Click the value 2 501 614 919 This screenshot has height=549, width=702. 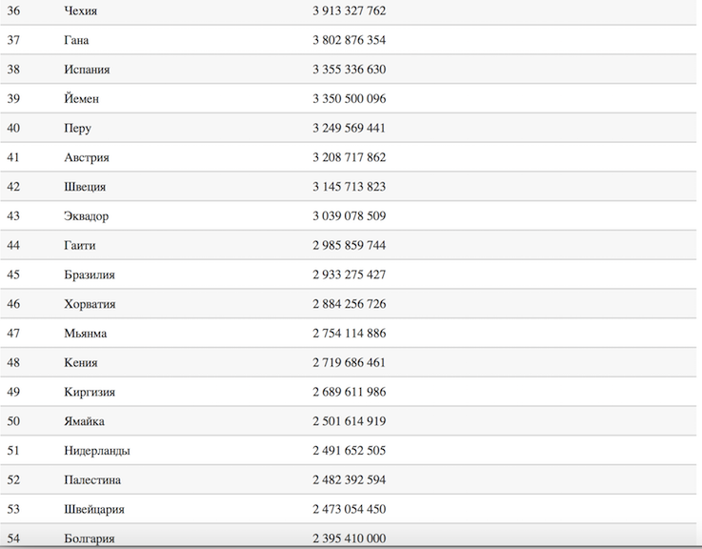[348, 421]
